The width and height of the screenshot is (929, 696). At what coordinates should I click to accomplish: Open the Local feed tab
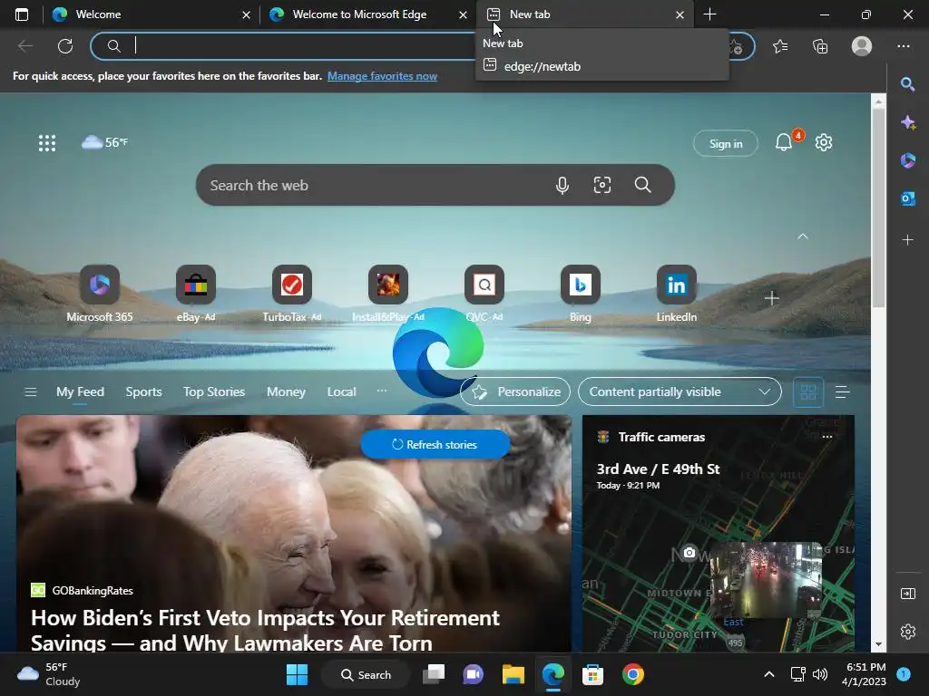click(x=341, y=391)
